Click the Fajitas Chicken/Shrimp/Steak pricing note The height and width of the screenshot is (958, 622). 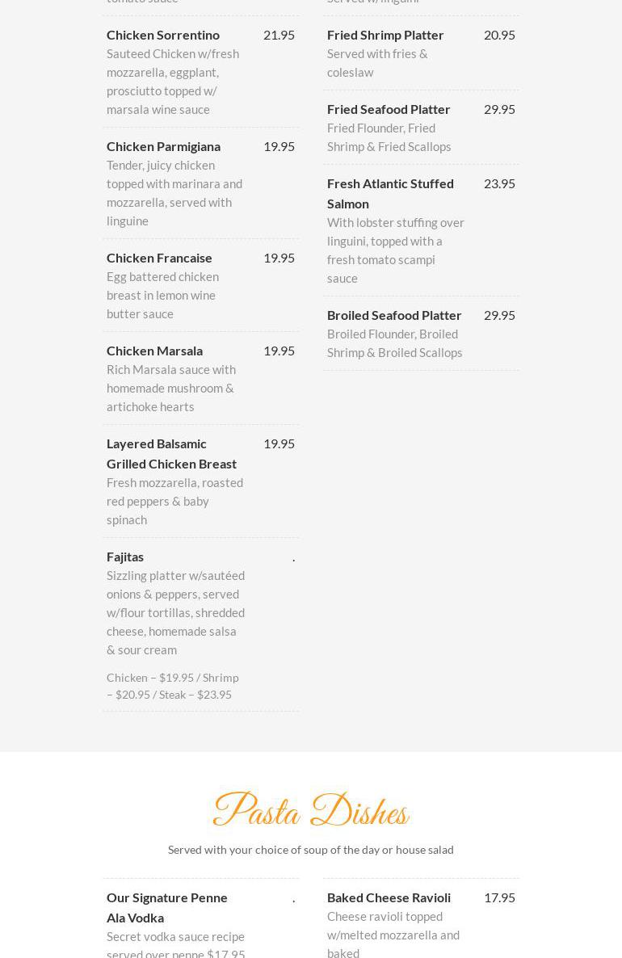(172, 686)
